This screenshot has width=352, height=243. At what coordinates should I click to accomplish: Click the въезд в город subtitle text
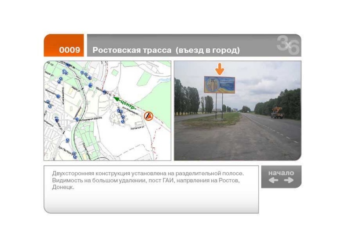point(208,50)
